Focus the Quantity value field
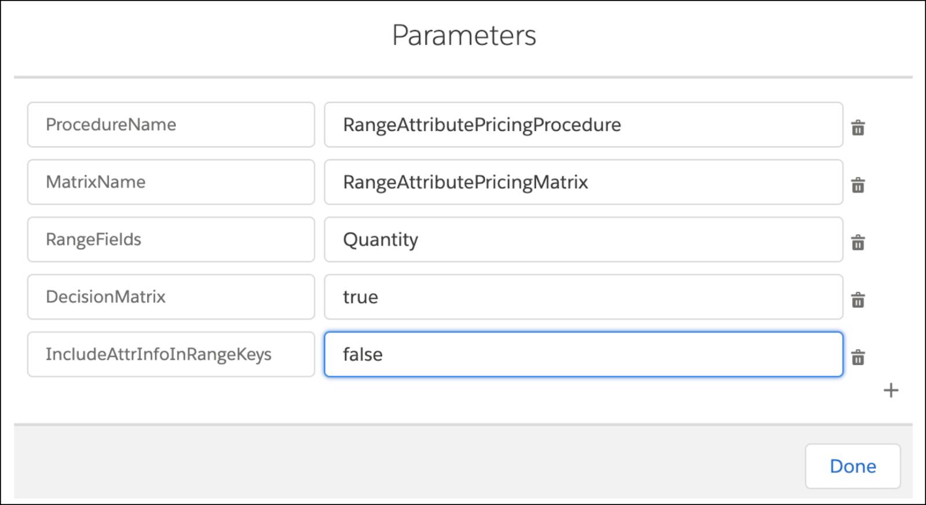 tap(583, 239)
